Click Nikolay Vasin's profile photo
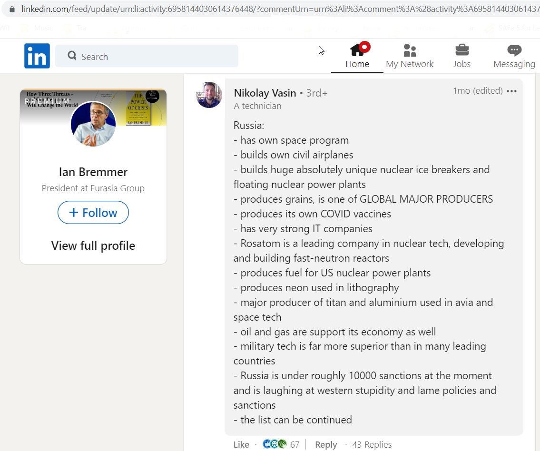This screenshot has width=540, height=451. (x=209, y=95)
